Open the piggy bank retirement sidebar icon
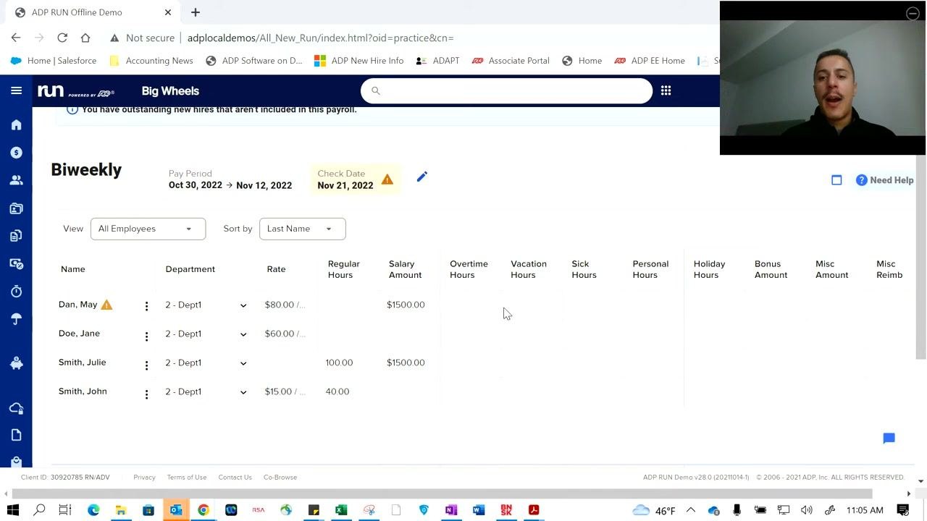The height and width of the screenshot is (521, 927). point(16,363)
